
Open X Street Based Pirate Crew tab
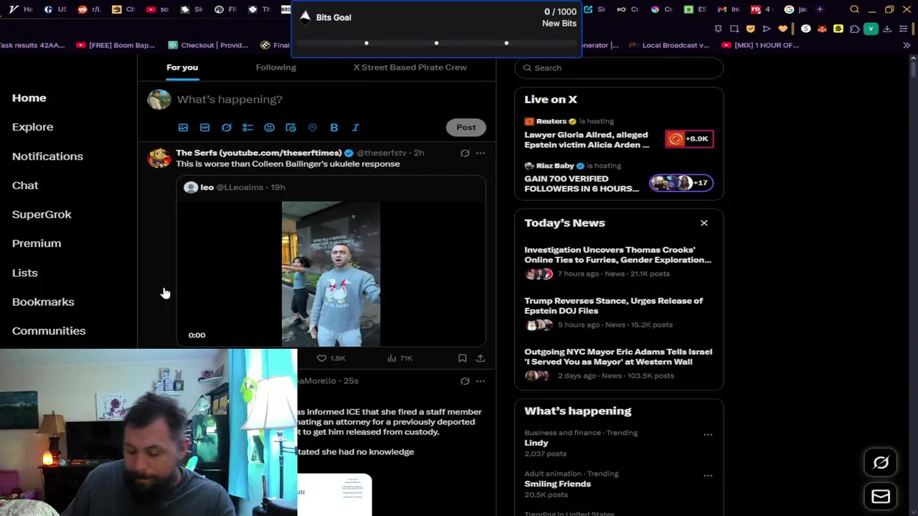pyautogui.click(x=410, y=67)
